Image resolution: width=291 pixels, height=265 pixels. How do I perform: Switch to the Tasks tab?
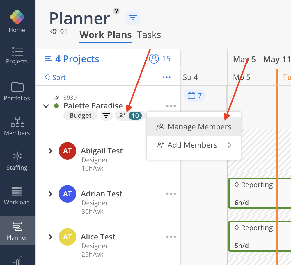tap(149, 35)
